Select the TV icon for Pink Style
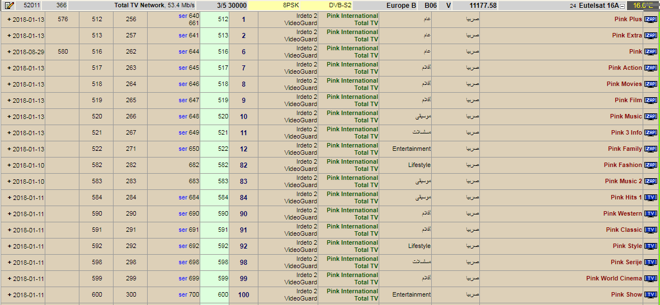 [x=650, y=246]
